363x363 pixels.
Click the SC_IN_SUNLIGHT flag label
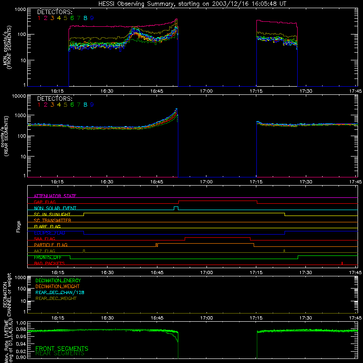coord(52,214)
